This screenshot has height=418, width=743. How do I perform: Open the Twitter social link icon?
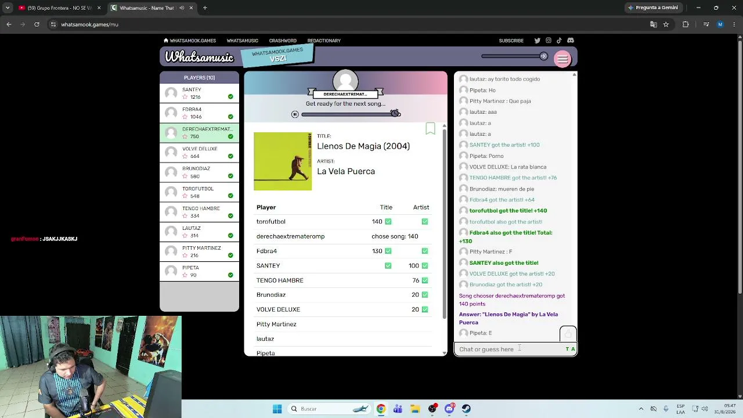[537, 41]
